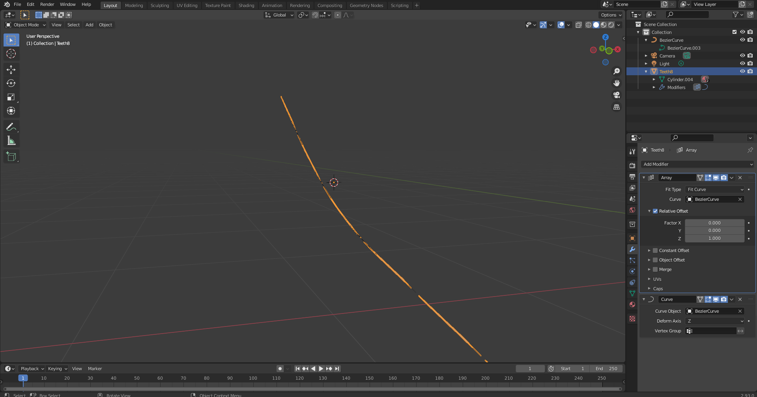Open the Render menu
Image resolution: width=757 pixels, height=397 pixels.
tap(47, 4)
